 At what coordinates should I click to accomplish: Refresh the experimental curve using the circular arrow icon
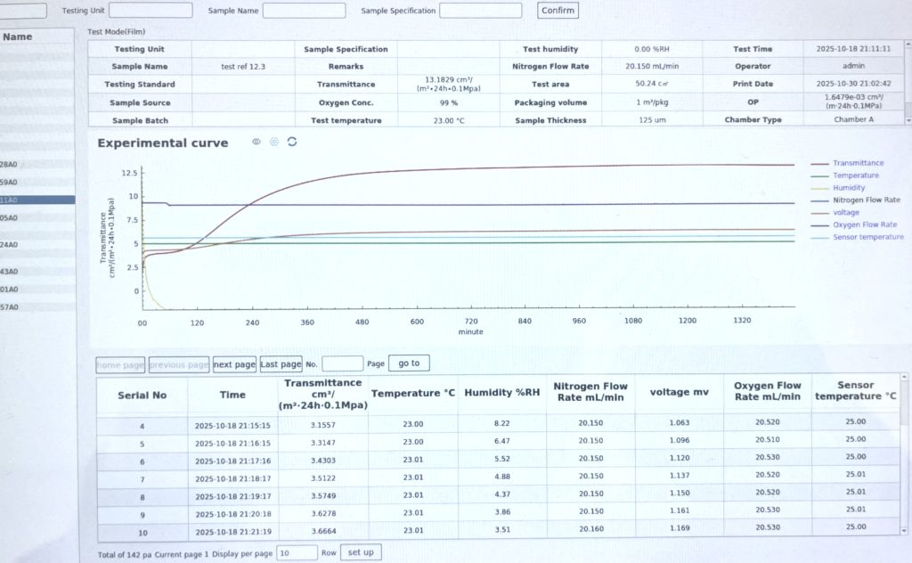pyautogui.click(x=292, y=142)
